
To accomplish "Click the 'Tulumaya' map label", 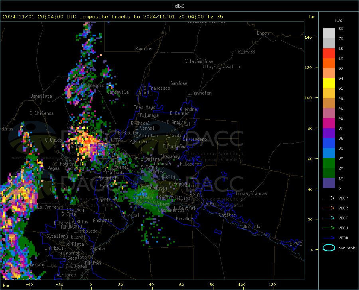I will point(149,115).
